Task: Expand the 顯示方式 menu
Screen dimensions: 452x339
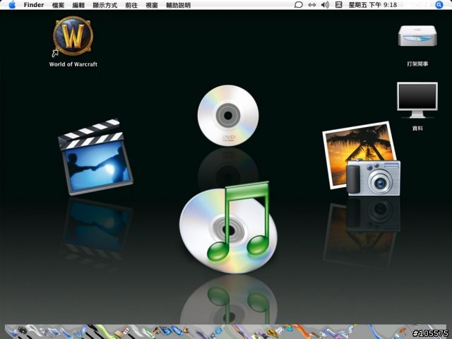Action: point(105,5)
